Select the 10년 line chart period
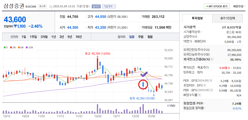 pyautogui.click(x=79, y=37)
